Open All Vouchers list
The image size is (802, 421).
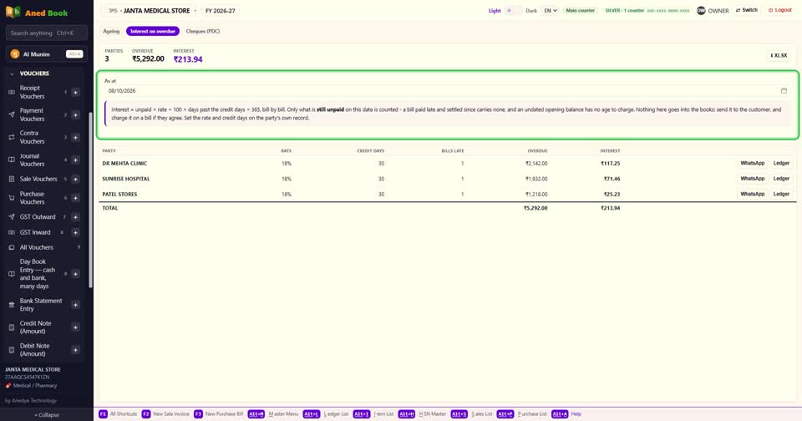tap(36, 247)
